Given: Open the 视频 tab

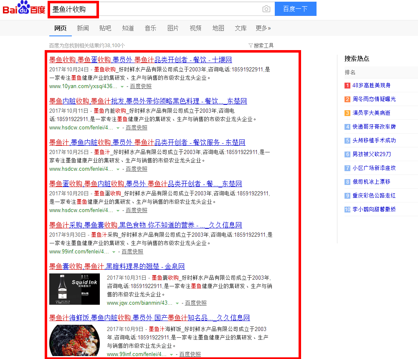Looking at the screenshot, I should coord(195,28).
